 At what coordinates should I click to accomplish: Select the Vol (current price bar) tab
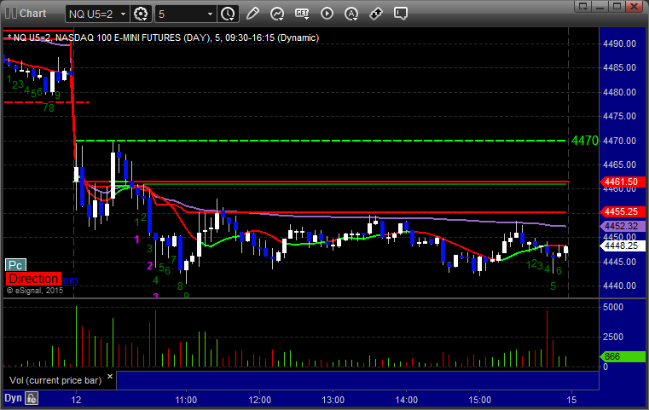55,380
